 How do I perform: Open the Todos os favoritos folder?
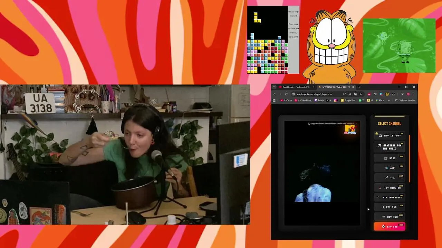point(405,100)
